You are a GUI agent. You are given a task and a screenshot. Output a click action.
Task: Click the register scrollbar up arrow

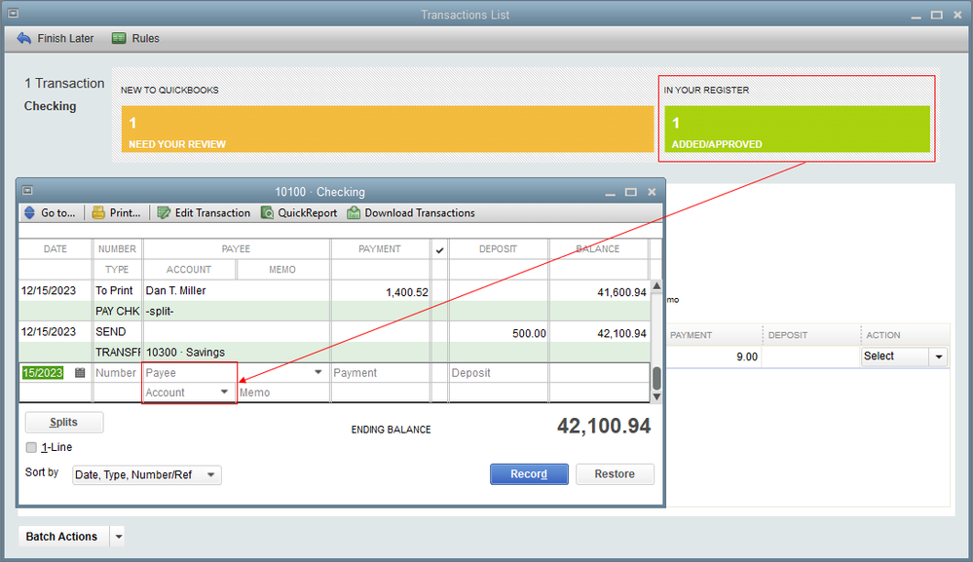tap(655, 286)
